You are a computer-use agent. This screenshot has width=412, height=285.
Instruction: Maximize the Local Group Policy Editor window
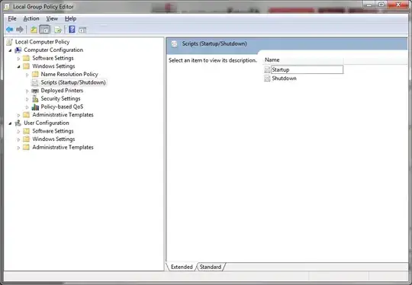pyautogui.click(x=381, y=5)
